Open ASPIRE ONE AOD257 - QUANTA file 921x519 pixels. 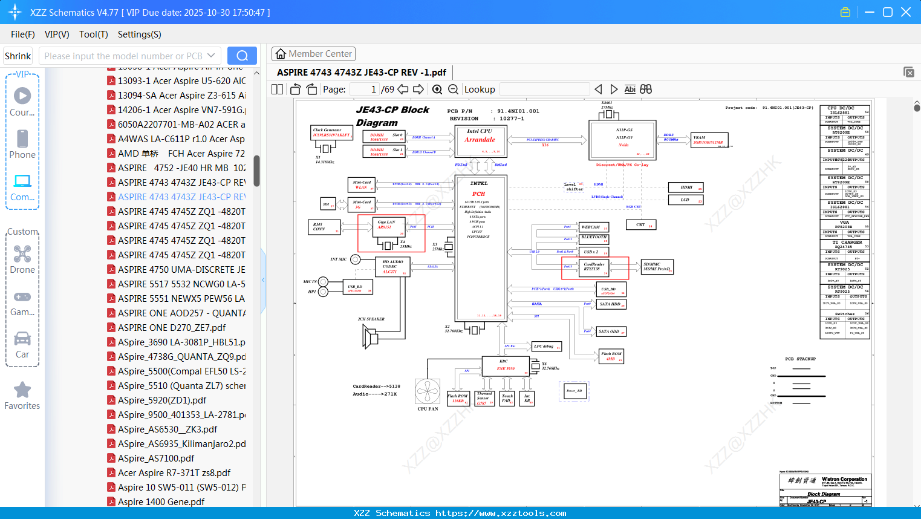coord(177,313)
